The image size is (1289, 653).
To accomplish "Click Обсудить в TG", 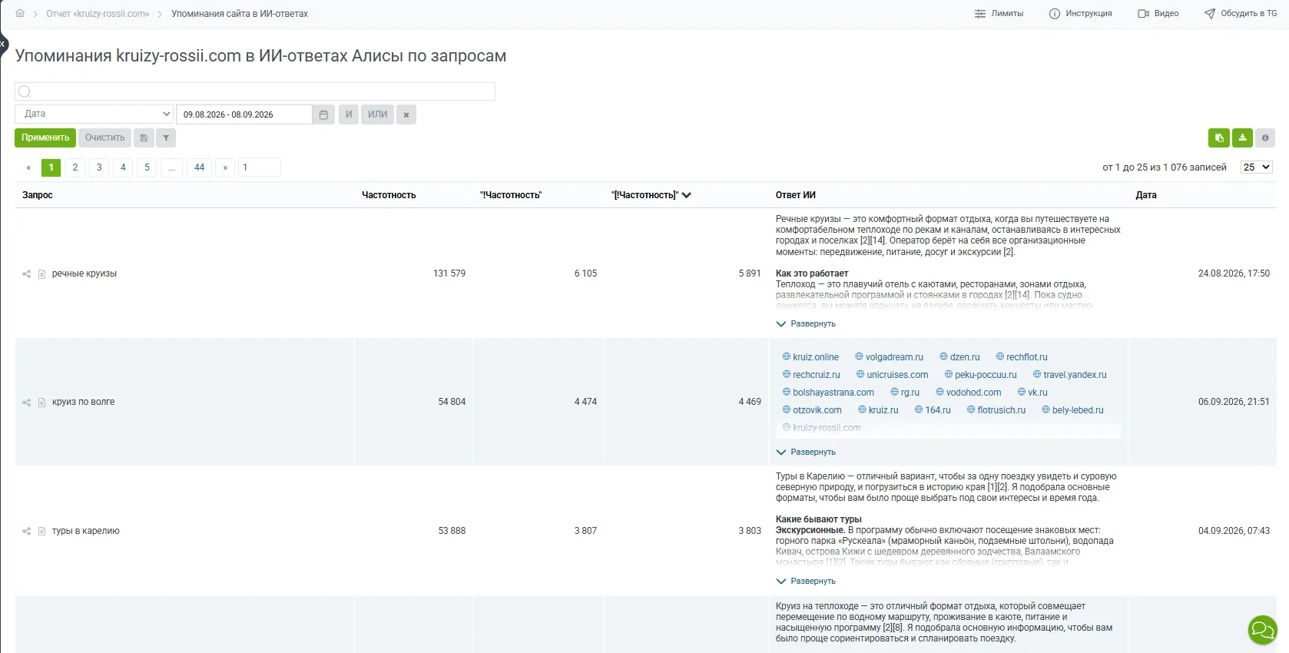I will 1241,14.
